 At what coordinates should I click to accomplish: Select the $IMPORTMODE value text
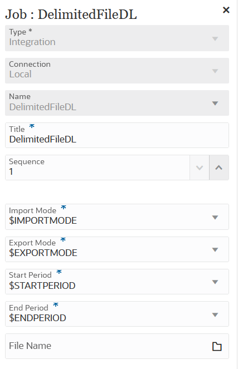43,220
